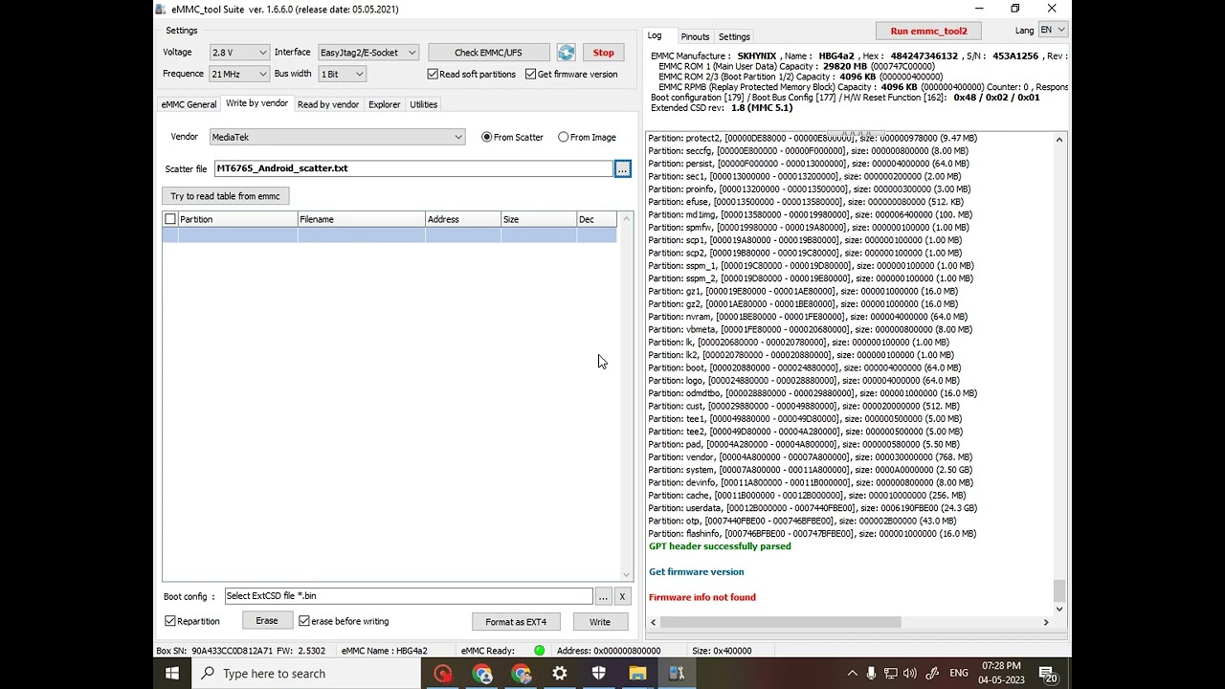This screenshot has height=689, width=1225.
Task: Switch to the Explorer tab
Action: (385, 104)
